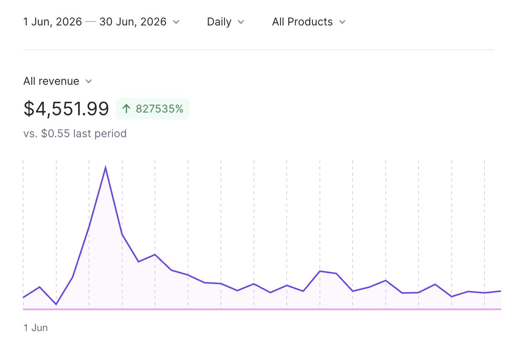518x353 pixels.
Task: Open the All revenue metric selector
Action: click(58, 81)
